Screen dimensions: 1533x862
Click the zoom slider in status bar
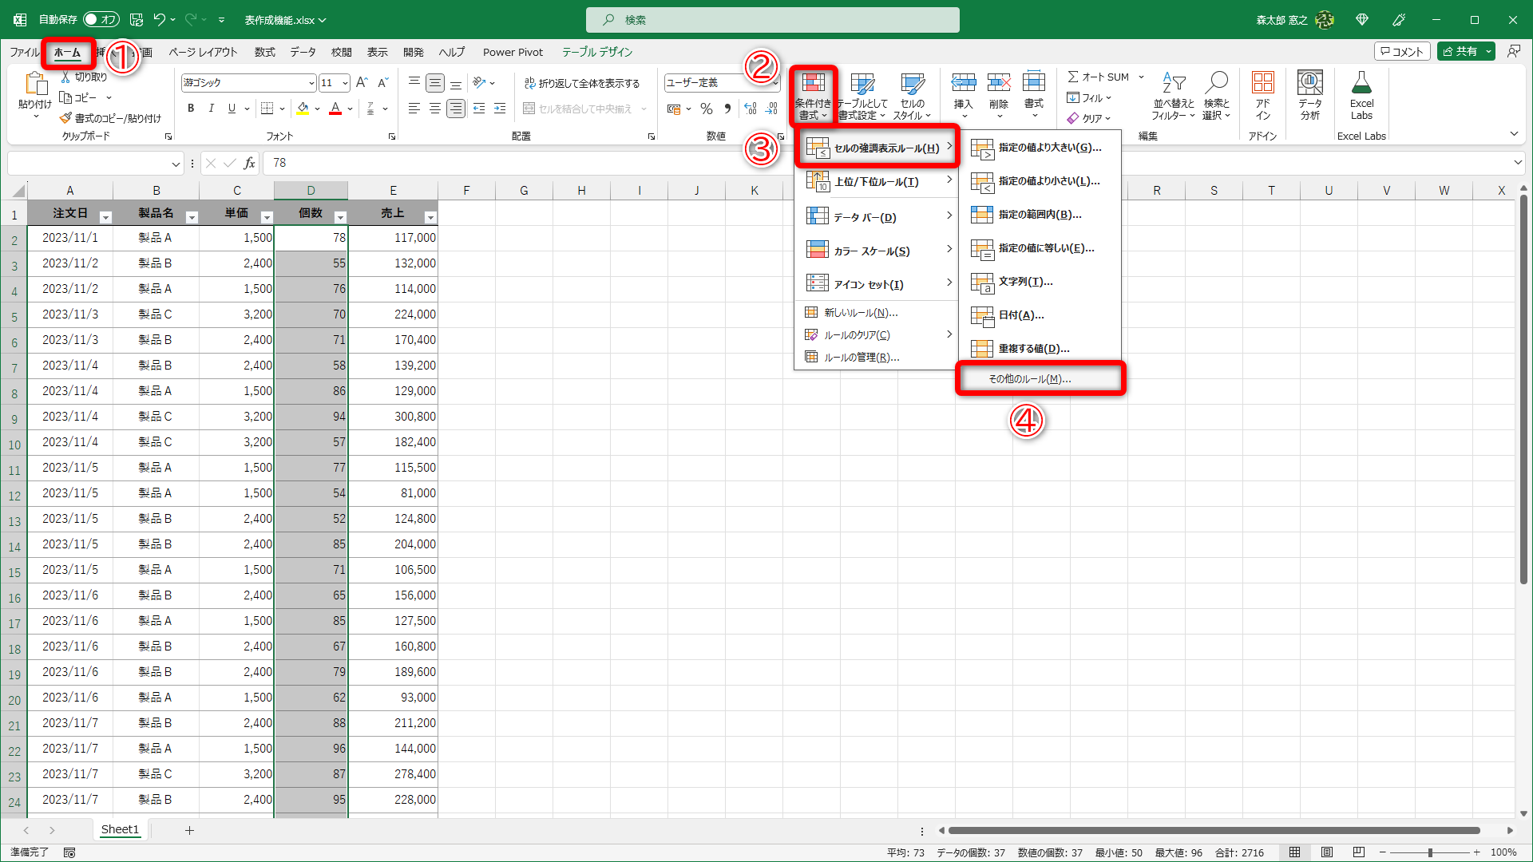click(x=1429, y=852)
